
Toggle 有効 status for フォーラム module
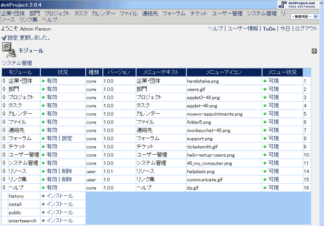52,138
